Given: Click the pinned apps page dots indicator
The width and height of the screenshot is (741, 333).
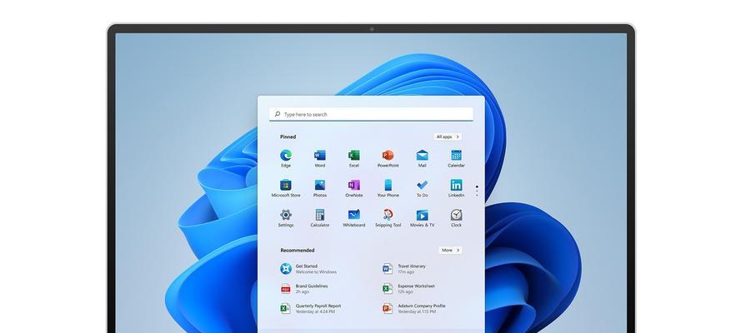Looking at the screenshot, I should click(477, 191).
